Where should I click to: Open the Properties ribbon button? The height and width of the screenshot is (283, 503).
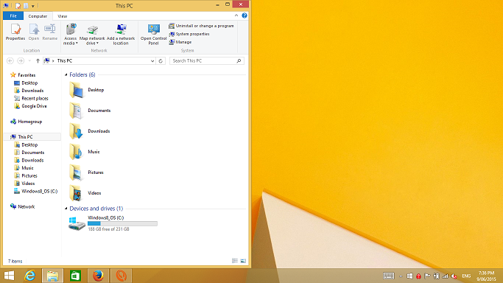(x=15, y=32)
